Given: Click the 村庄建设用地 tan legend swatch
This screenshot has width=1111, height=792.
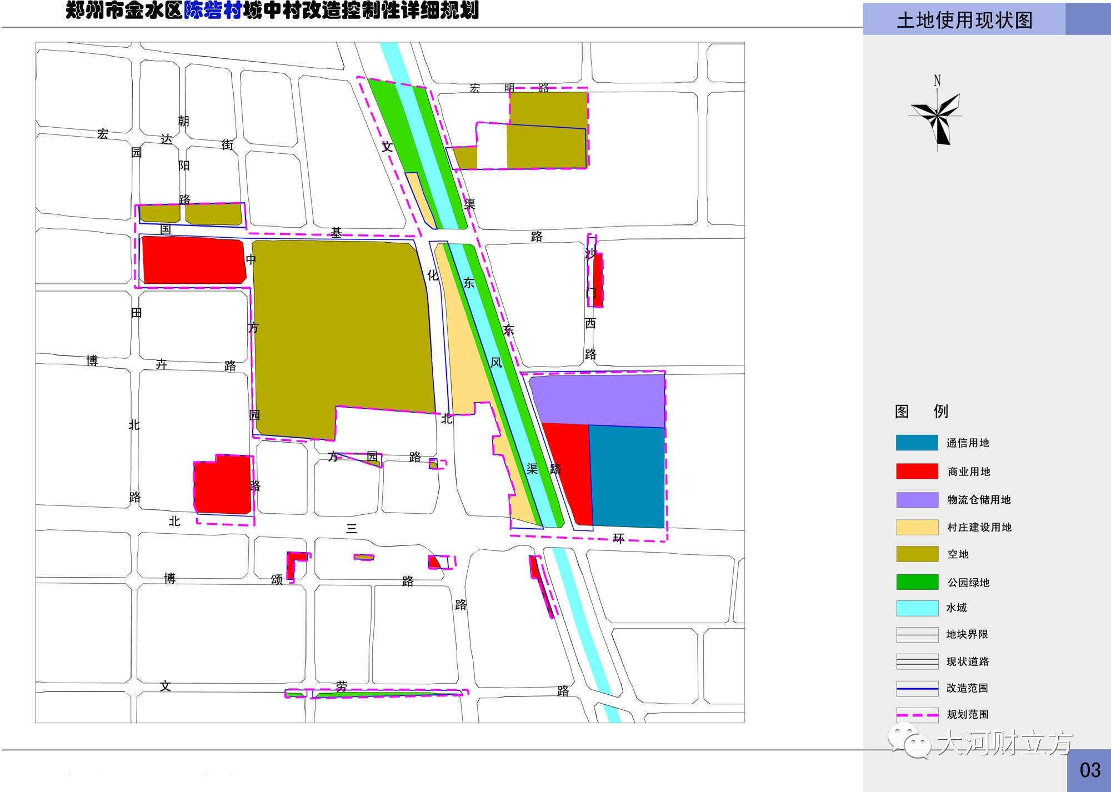Looking at the screenshot, I should (x=917, y=527).
